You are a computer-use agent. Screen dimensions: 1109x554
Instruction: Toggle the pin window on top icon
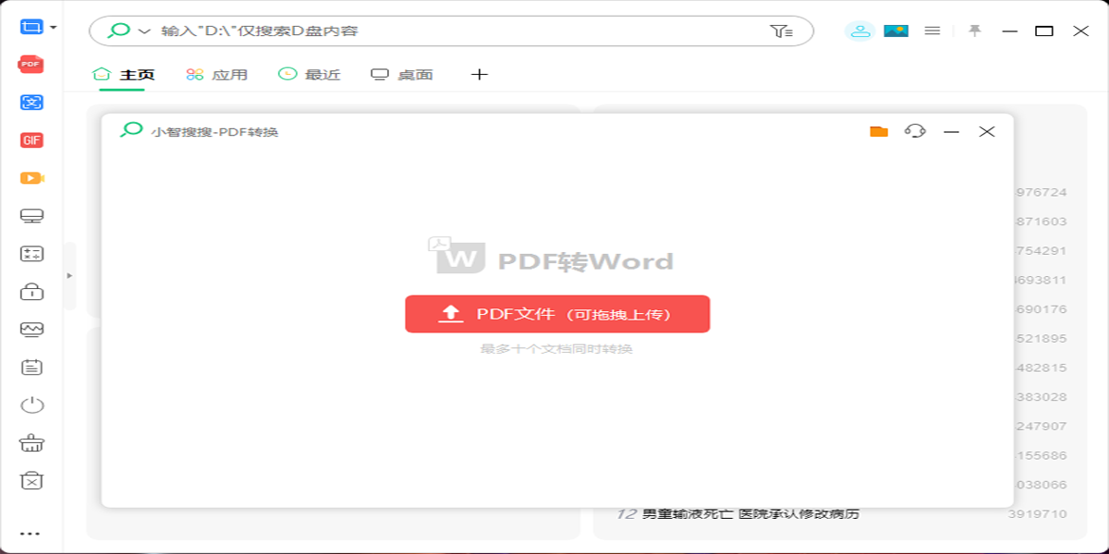(x=974, y=30)
